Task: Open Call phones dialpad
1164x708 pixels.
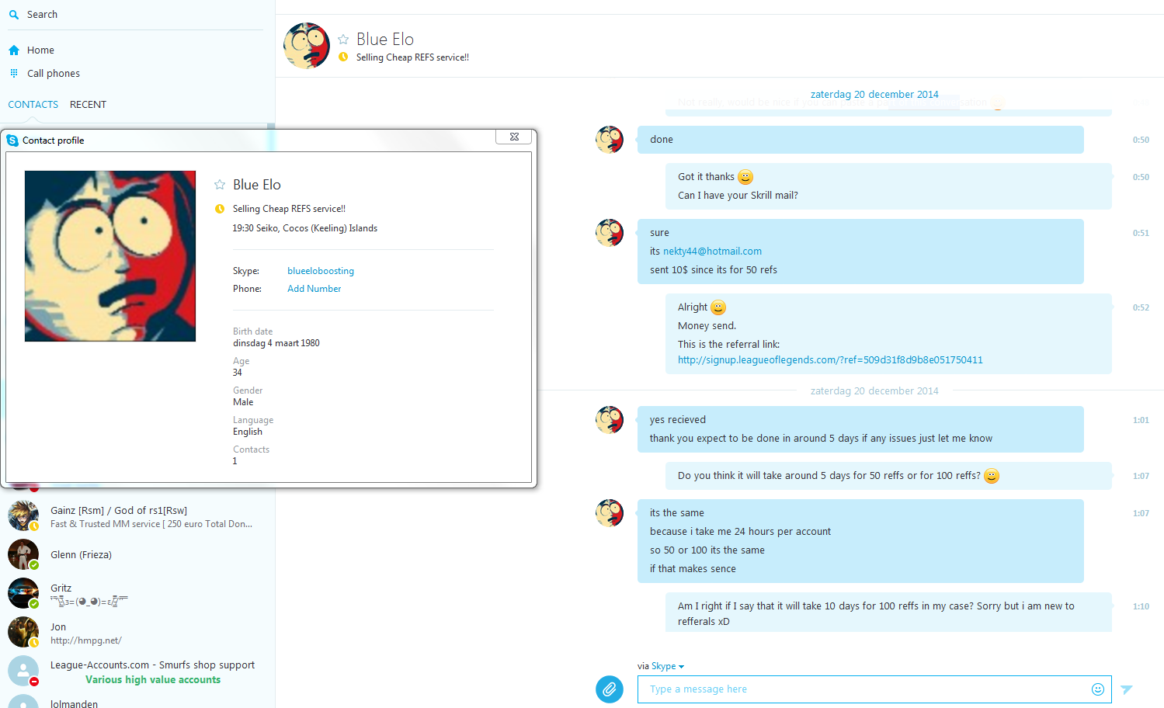Action: [x=54, y=74]
